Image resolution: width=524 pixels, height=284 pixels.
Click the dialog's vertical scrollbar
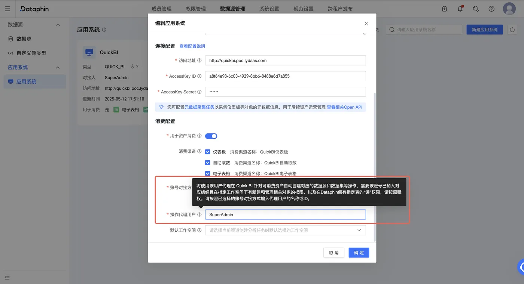(375, 166)
